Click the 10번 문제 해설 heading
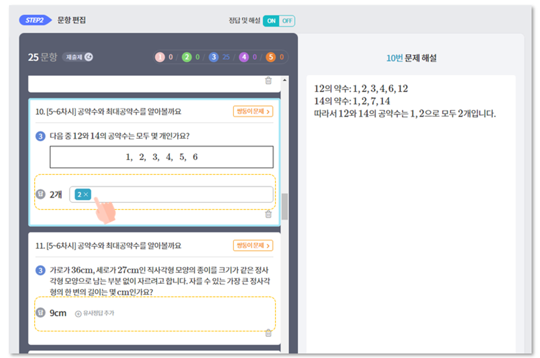The image size is (540, 358). point(411,58)
